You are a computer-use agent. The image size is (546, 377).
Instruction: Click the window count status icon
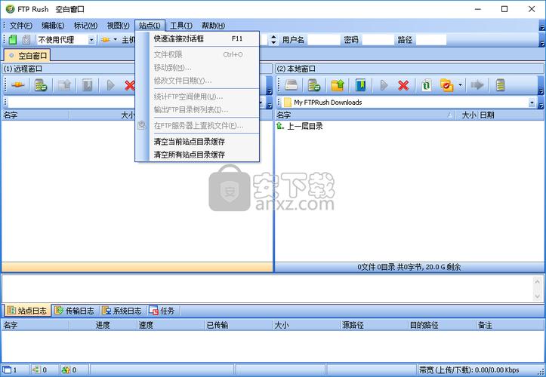point(7,369)
